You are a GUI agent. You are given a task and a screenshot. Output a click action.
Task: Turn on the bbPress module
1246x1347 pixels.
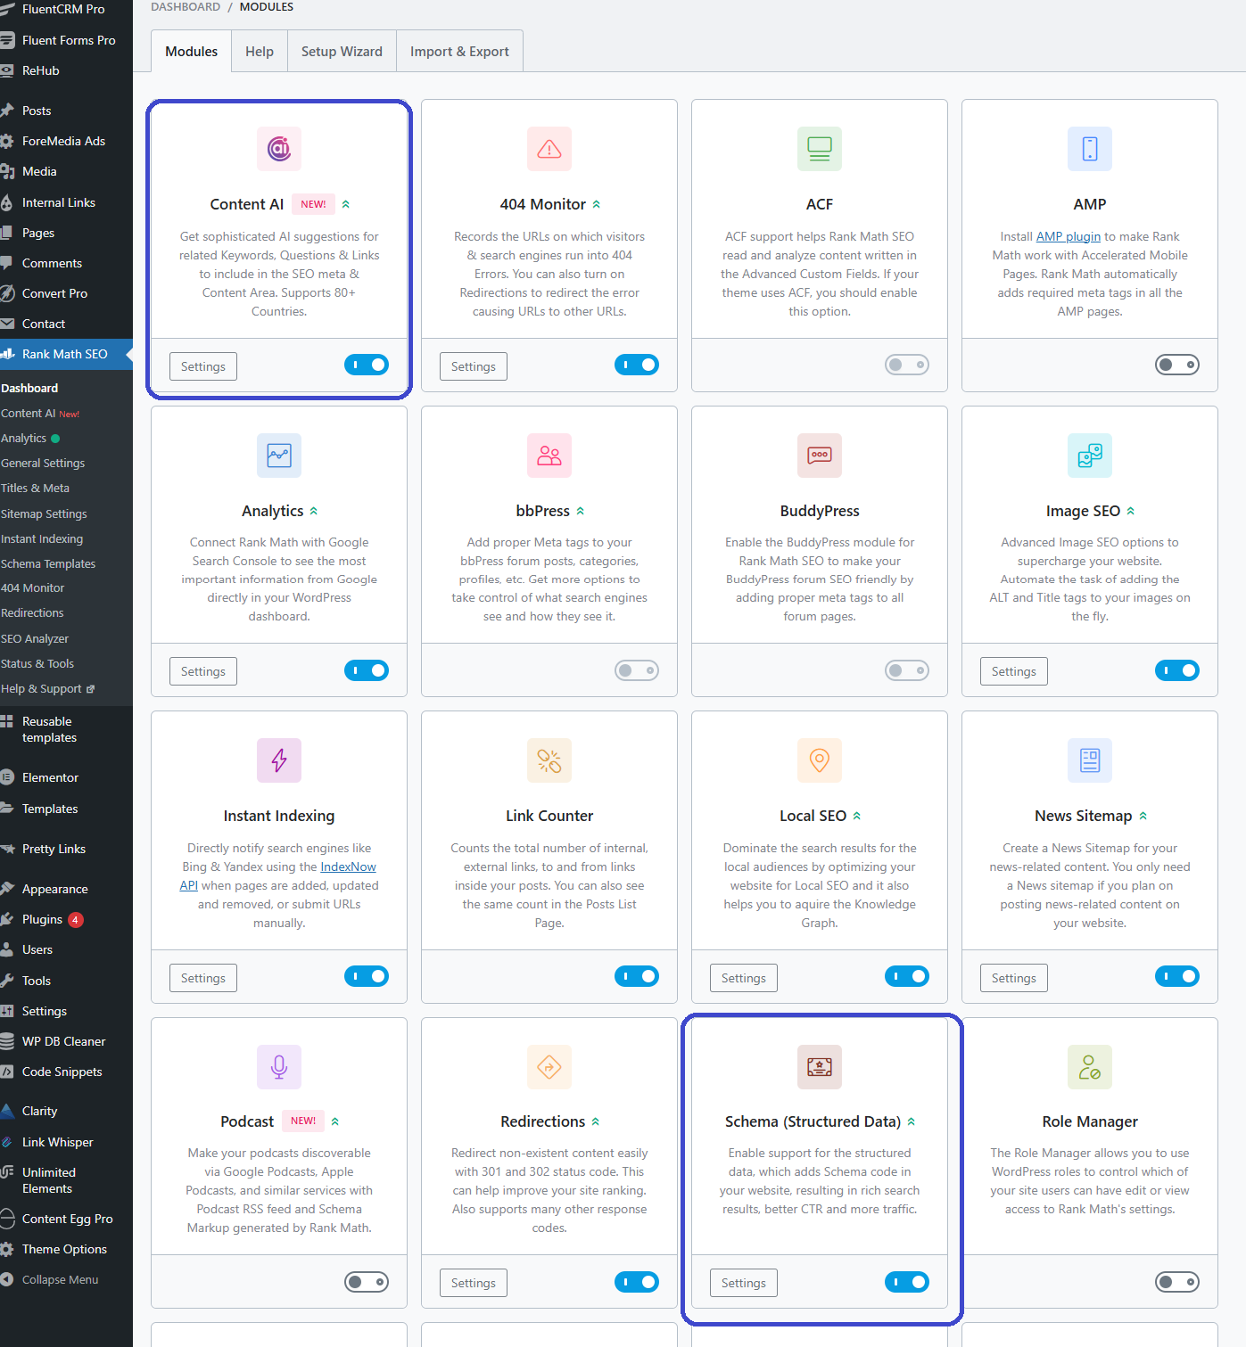pos(636,669)
